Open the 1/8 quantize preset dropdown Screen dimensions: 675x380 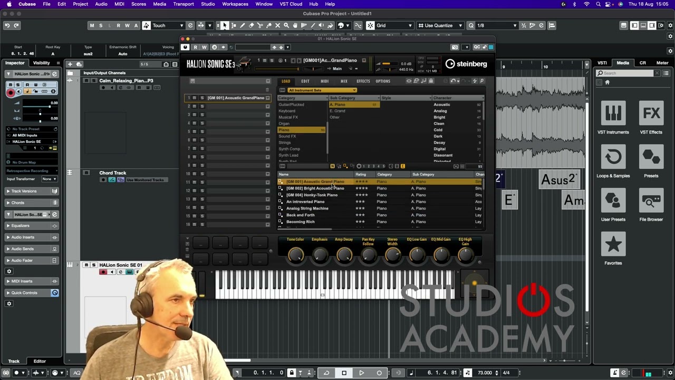click(x=497, y=25)
